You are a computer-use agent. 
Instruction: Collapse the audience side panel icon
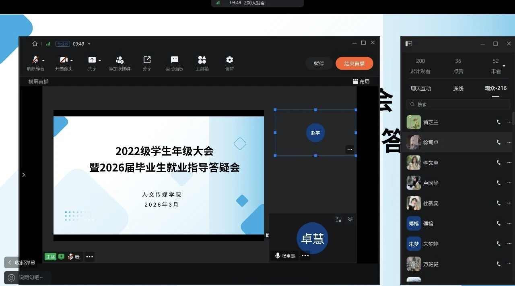pos(409,44)
